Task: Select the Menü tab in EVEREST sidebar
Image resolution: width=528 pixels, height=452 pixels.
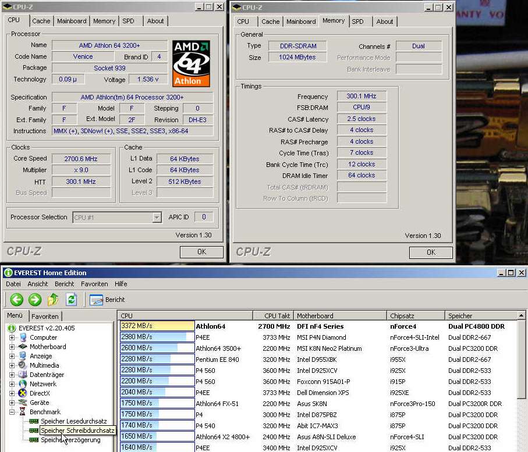Action: tap(15, 315)
